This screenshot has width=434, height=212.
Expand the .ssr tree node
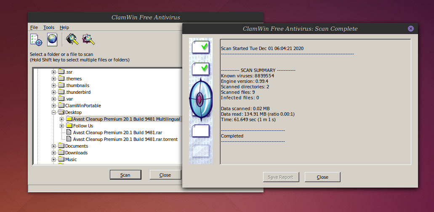pyautogui.click(x=54, y=72)
